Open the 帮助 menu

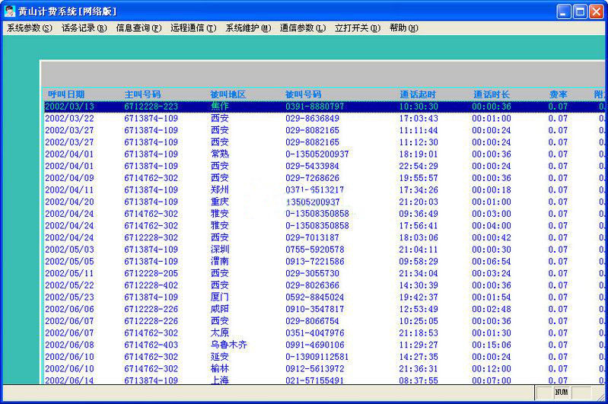click(403, 28)
